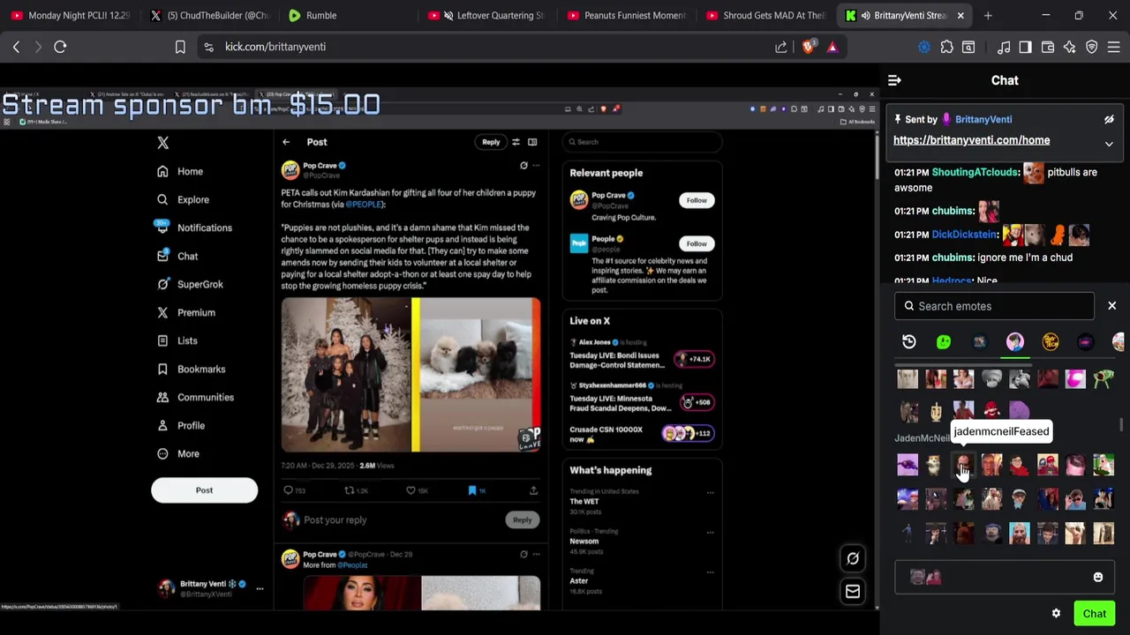
Task: Click the Brave Rewards triangle icon
Action: point(832,47)
